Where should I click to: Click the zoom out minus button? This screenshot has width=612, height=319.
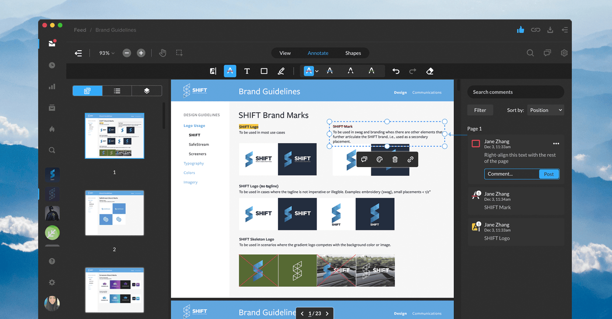pyautogui.click(x=127, y=53)
